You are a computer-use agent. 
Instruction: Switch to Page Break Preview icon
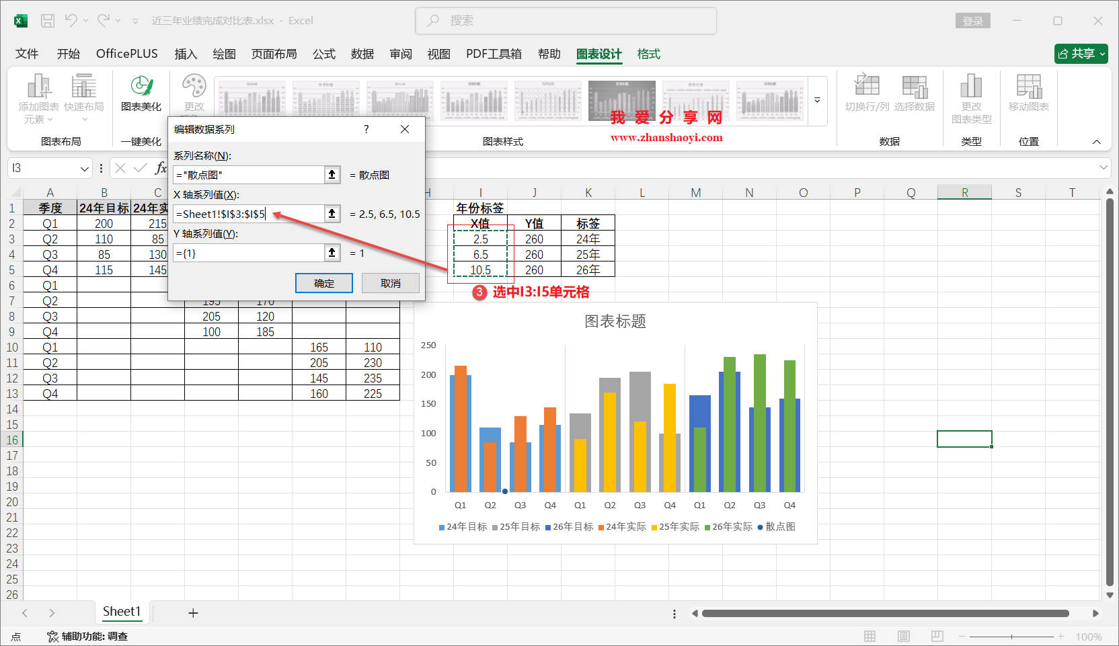(937, 636)
